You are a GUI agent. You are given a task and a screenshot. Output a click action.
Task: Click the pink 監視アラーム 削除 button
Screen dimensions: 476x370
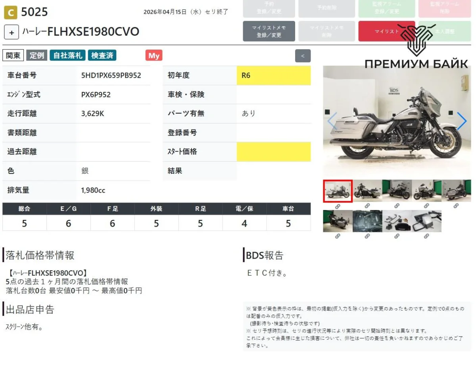point(444,8)
